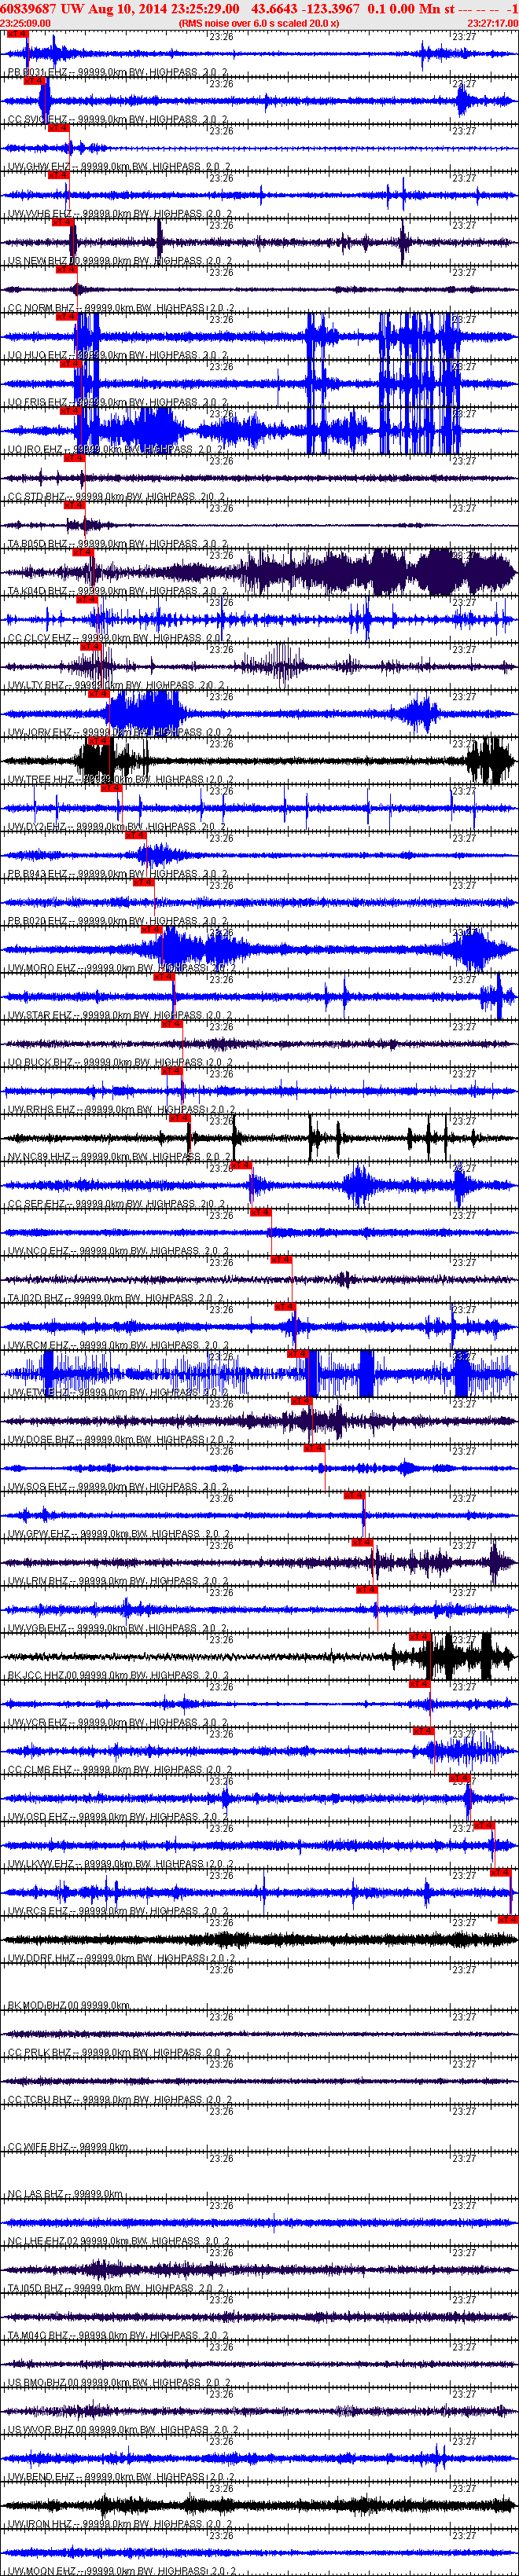The width and height of the screenshot is (519, 2576).
Task: Select the UW.ETW EHZ station label
Action: point(118,1392)
